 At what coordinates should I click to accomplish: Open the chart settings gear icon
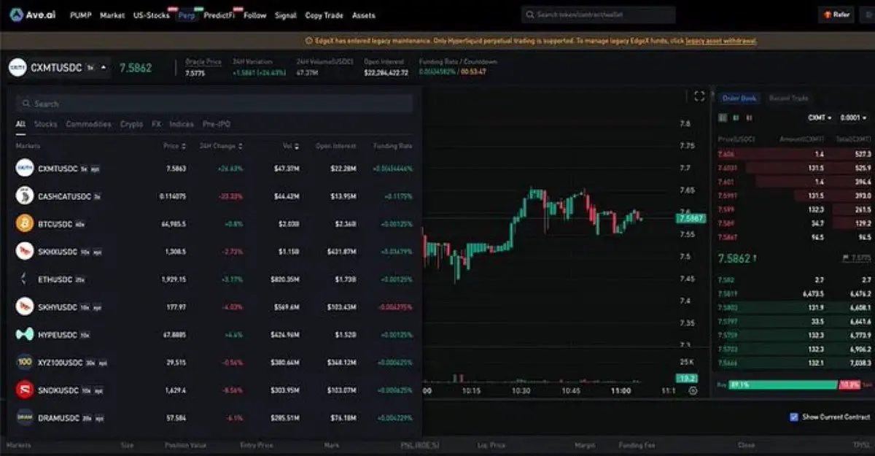pos(693,390)
